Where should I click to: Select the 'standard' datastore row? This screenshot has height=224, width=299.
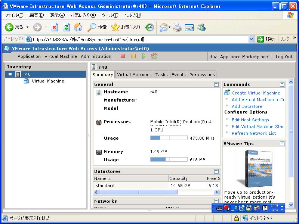[x=157, y=186]
